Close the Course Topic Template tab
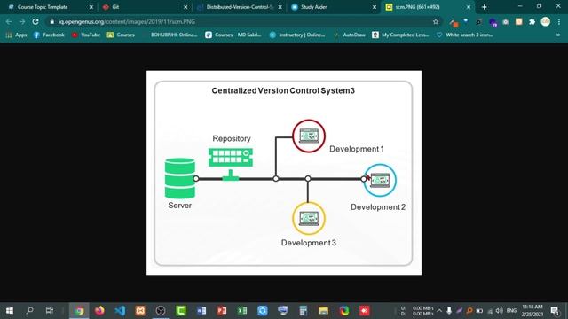 tap(91, 7)
